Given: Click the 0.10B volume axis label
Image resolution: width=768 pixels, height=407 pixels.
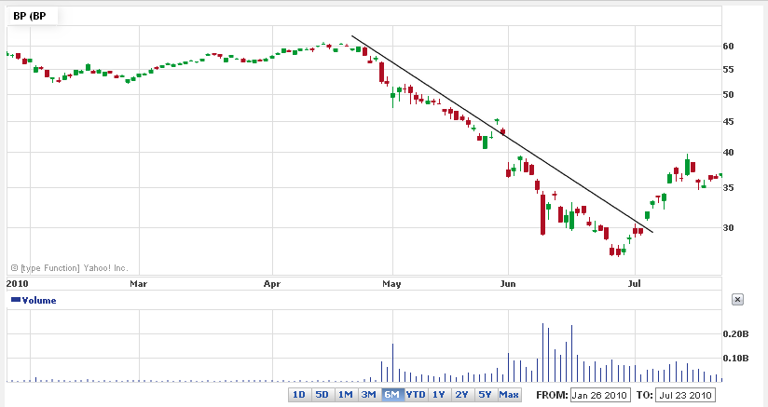Looking at the screenshot, I should [735, 358].
